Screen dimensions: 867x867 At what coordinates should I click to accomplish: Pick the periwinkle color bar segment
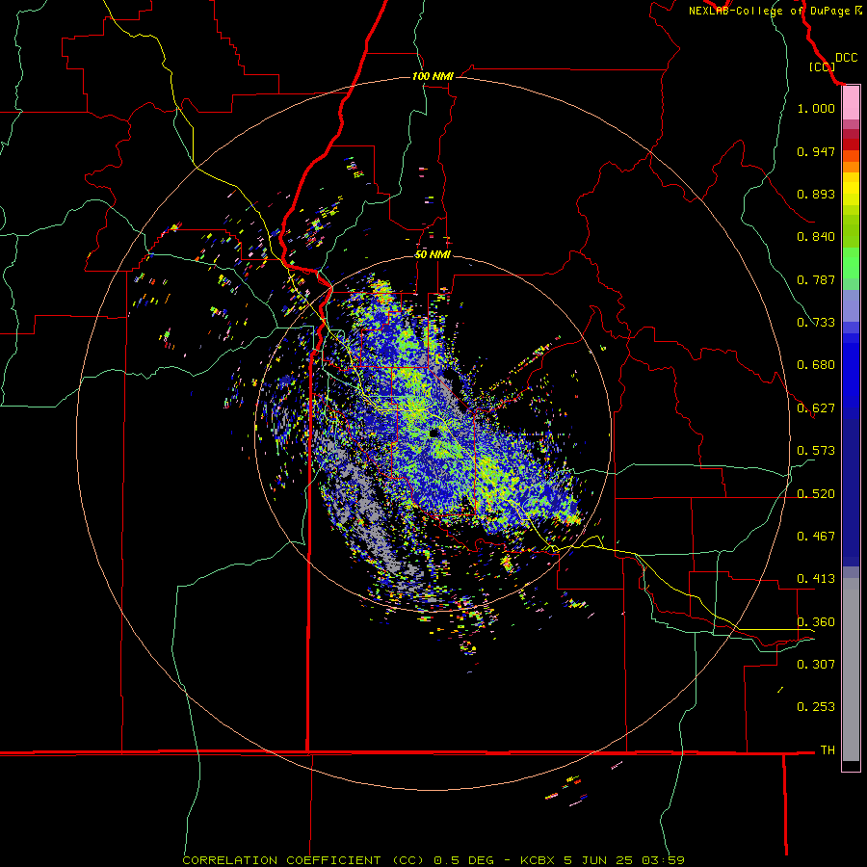[x=851, y=305]
